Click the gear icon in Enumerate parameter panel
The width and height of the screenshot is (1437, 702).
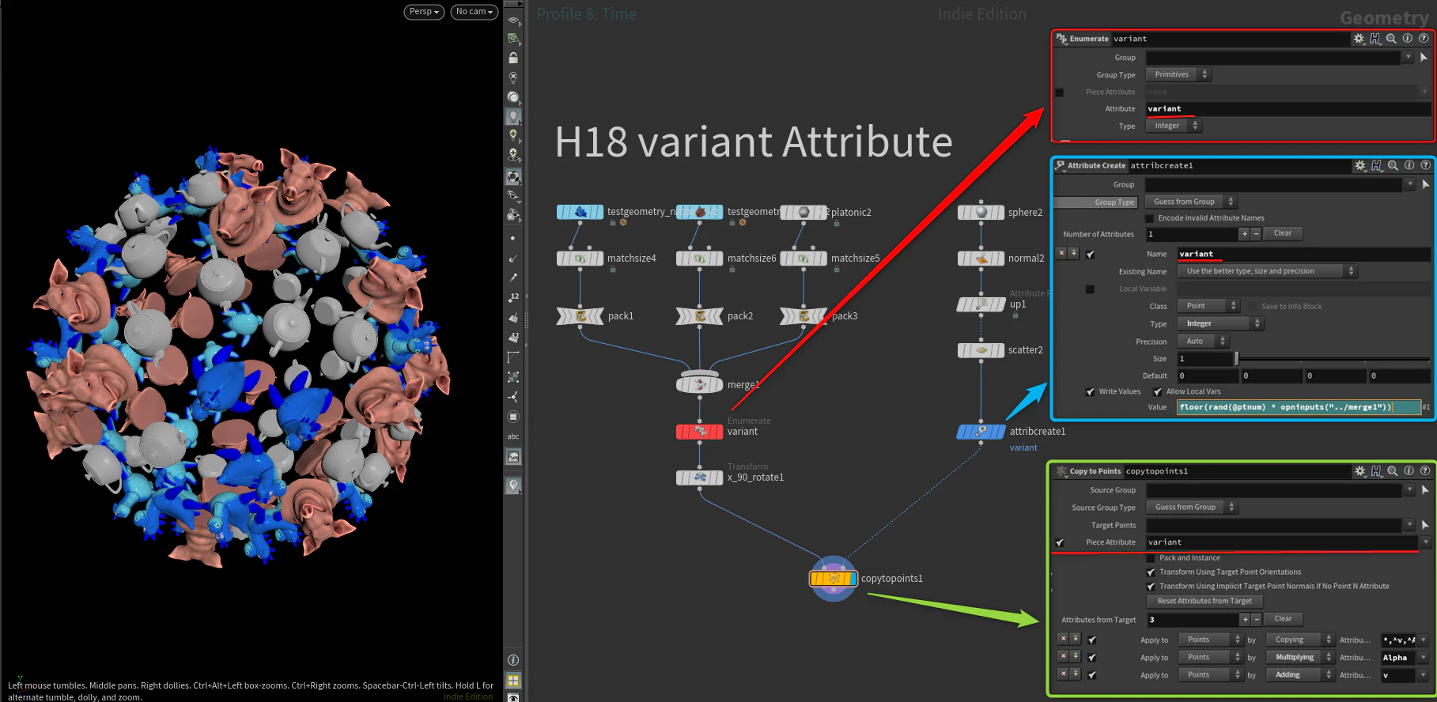click(1359, 39)
